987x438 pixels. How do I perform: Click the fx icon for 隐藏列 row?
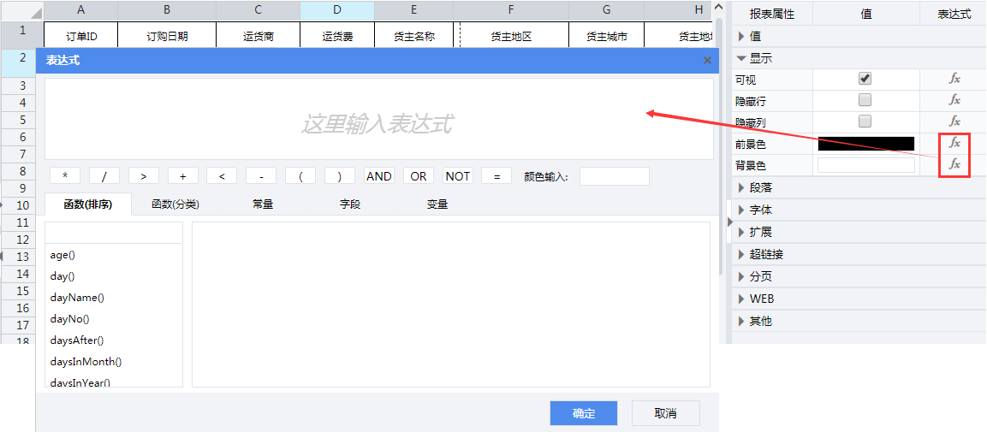click(x=954, y=121)
